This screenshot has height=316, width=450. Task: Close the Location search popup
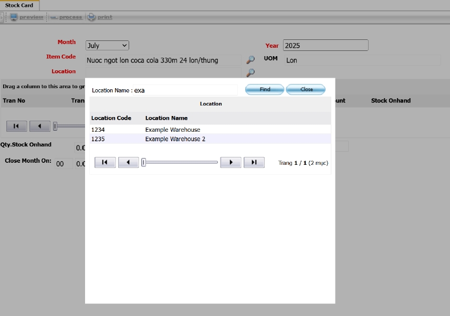306,90
